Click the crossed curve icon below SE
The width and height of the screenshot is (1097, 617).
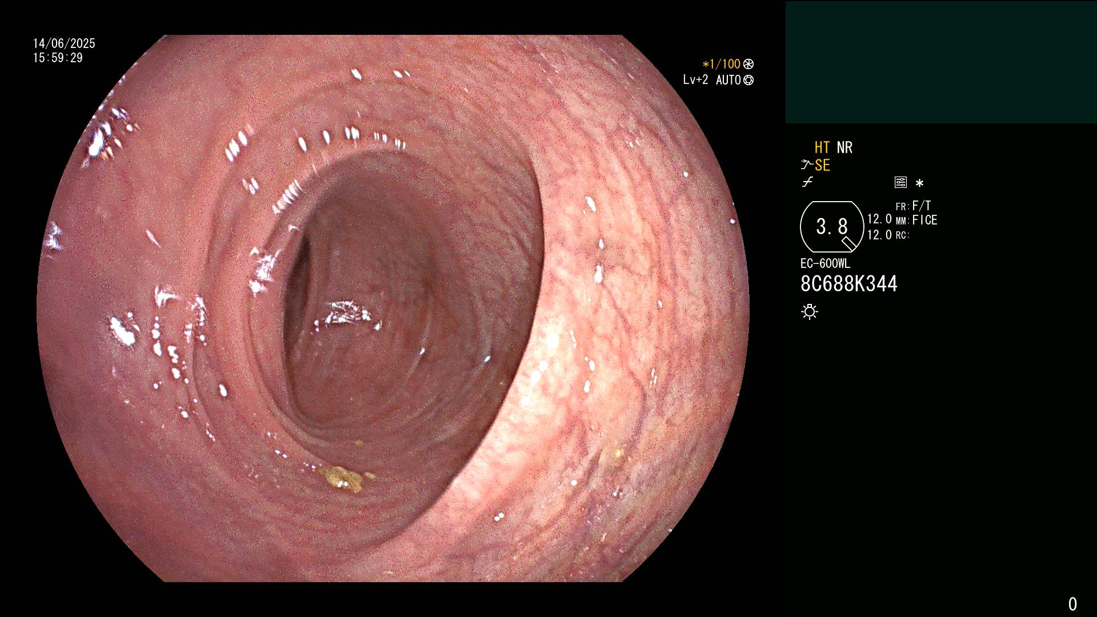tap(807, 182)
